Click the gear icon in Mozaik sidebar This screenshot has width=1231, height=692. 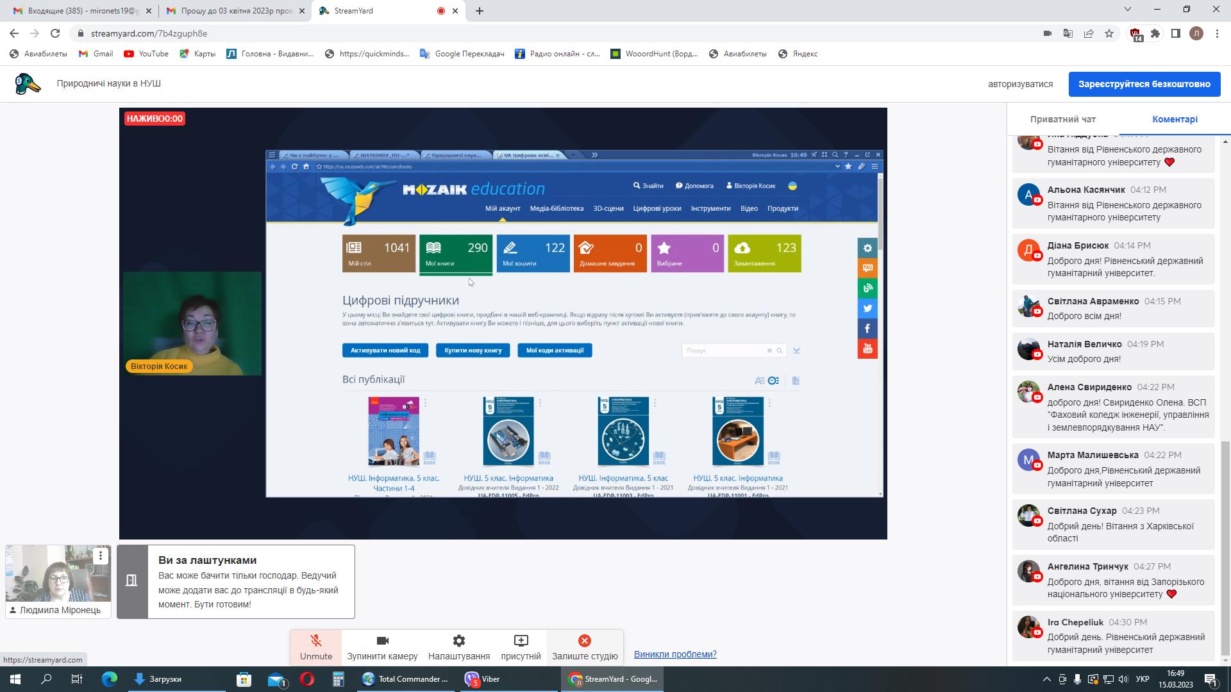point(867,248)
